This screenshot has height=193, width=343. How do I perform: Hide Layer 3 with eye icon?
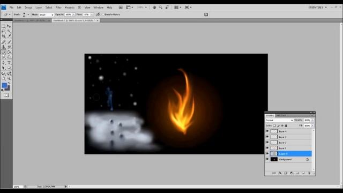pyautogui.click(x=267, y=137)
